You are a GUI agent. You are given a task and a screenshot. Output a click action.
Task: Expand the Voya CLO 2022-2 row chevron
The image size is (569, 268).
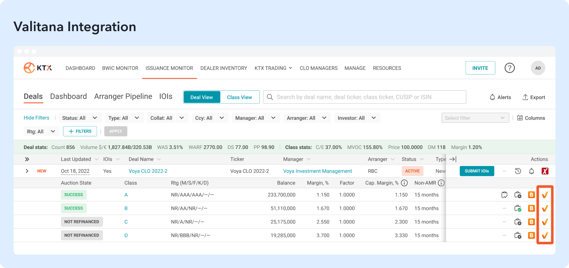click(27, 171)
